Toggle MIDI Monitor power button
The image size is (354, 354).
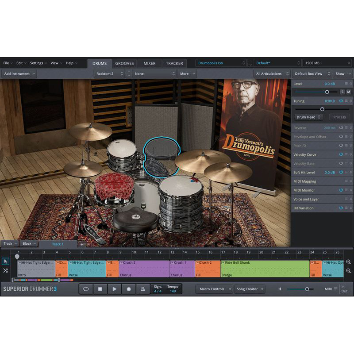click(x=341, y=190)
